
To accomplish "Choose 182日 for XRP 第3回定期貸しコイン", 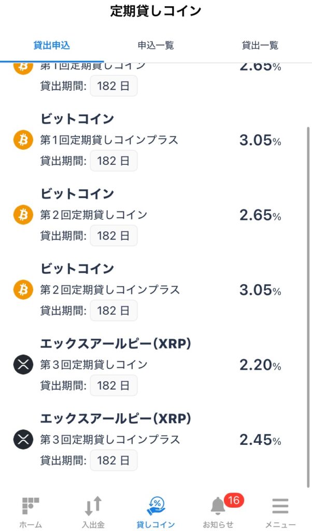I will point(114,385).
